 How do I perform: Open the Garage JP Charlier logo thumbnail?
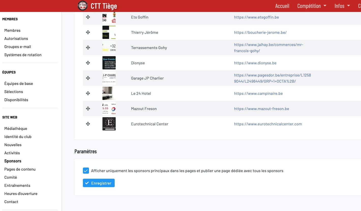click(109, 78)
